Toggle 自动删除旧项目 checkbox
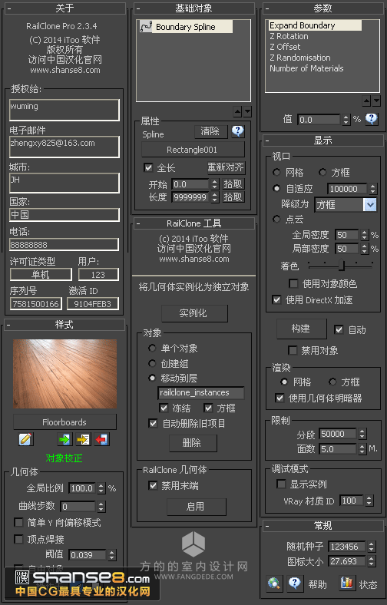The width and height of the screenshot is (387, 605). click(153, 423)
